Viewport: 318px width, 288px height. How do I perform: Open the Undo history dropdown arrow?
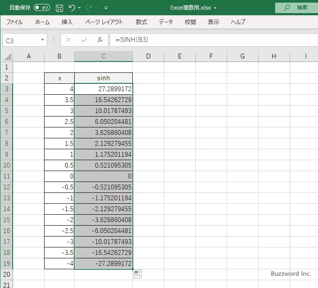(79, 8)
